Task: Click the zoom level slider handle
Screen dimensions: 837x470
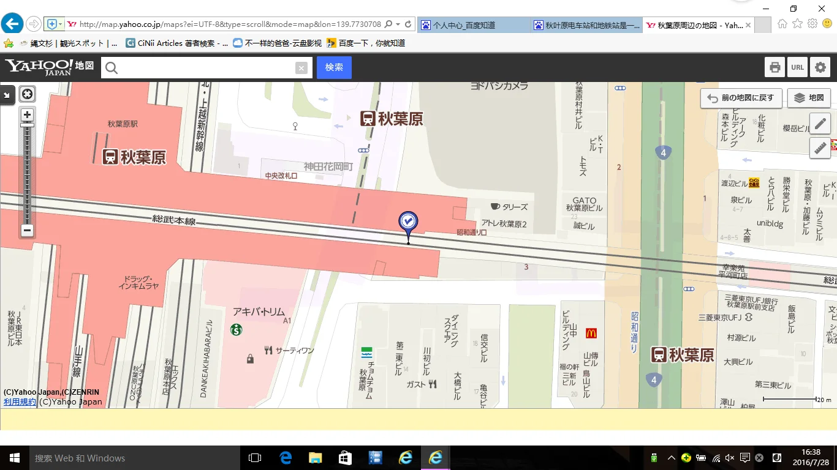Action: (27, 125)
